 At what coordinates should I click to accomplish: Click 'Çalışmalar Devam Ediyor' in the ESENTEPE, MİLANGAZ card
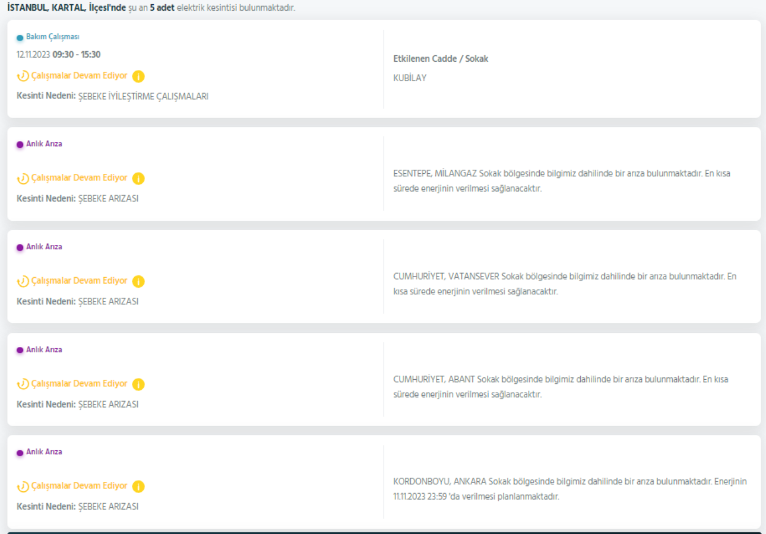tap(79, 178)
